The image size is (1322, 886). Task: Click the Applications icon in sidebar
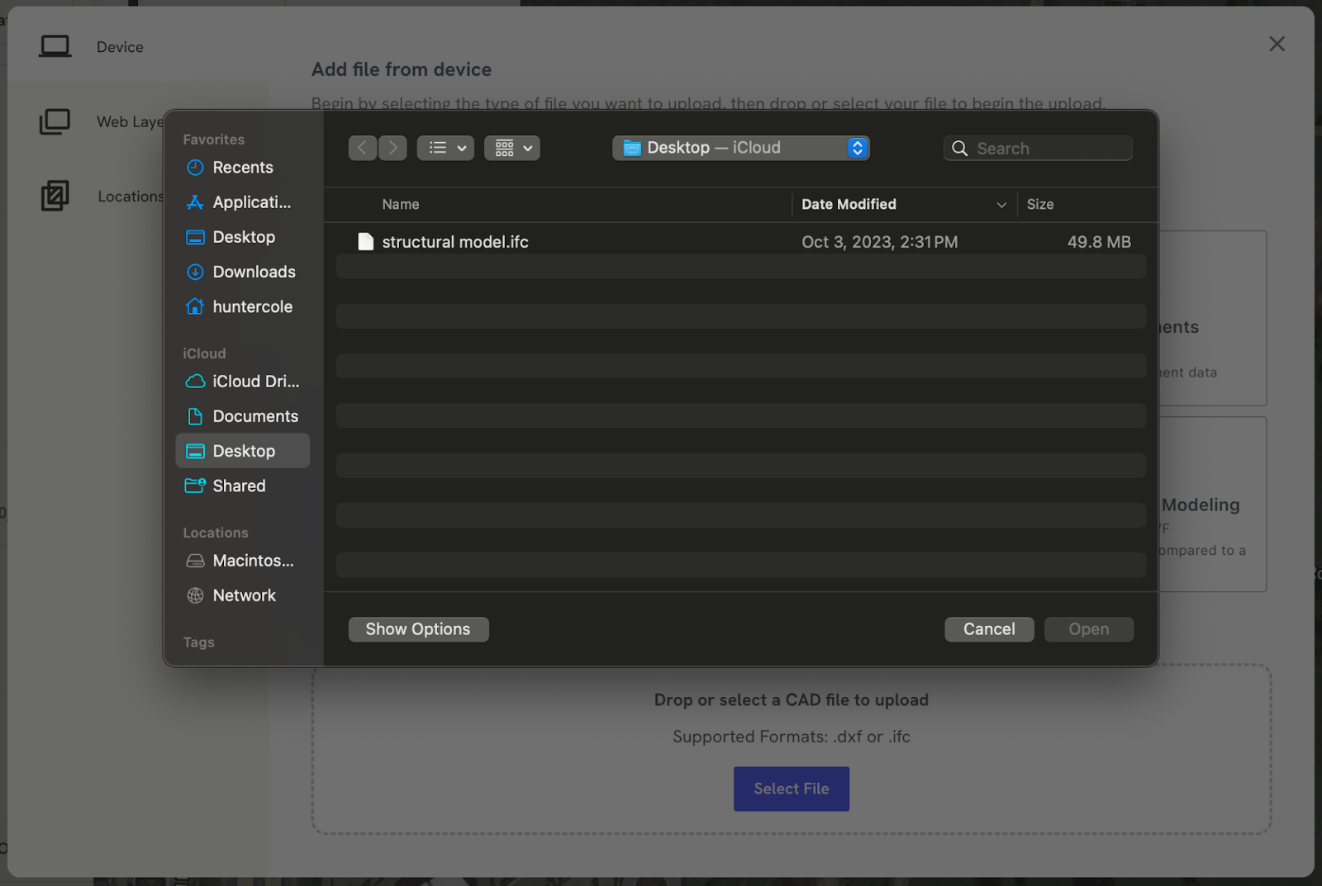195,202
